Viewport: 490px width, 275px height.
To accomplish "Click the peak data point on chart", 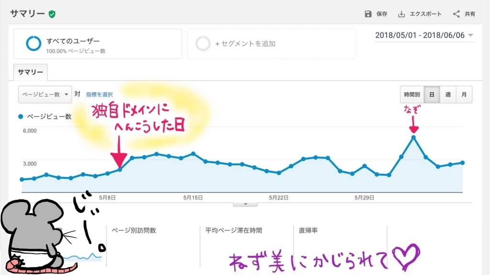I will 413,137.
